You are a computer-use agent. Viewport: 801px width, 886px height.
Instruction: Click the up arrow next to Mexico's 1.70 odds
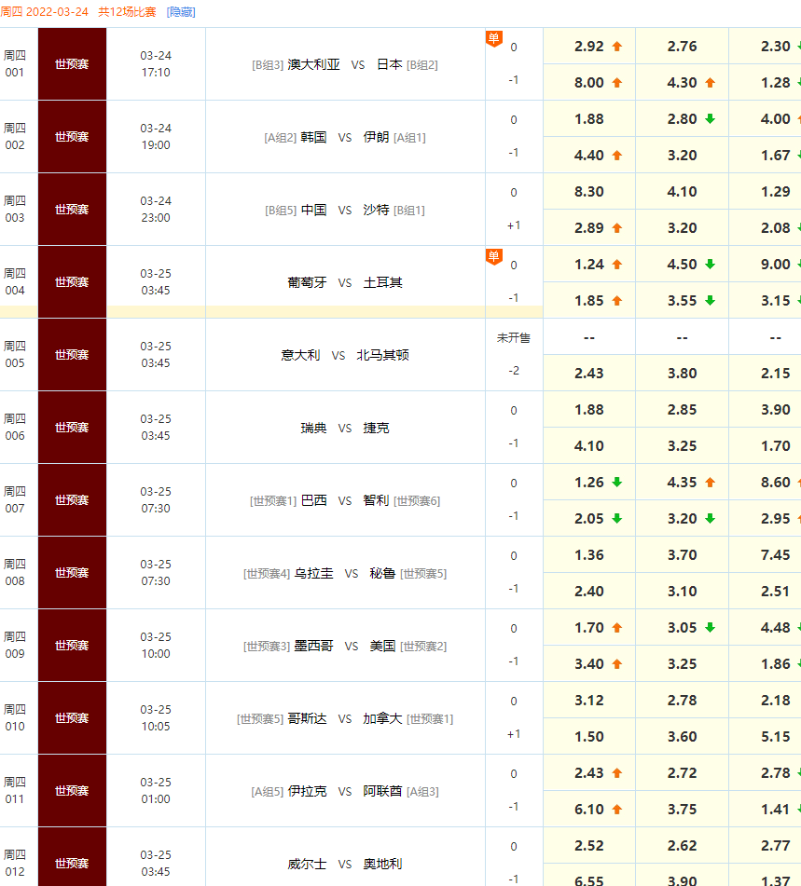click(615, 627)
